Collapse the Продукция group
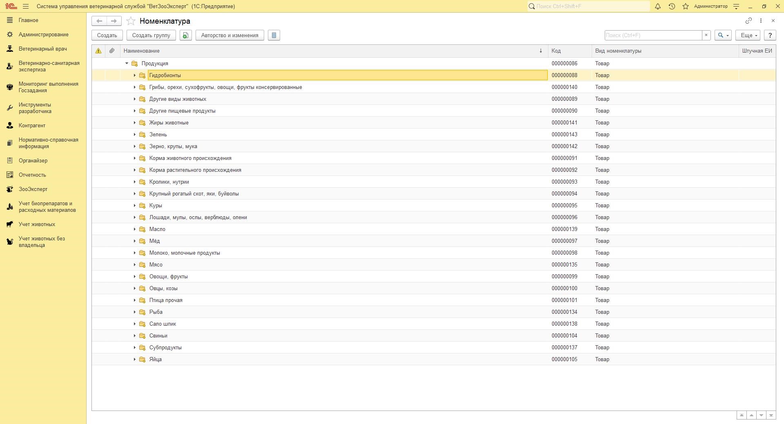784x424 pixels. pos(127,64)
